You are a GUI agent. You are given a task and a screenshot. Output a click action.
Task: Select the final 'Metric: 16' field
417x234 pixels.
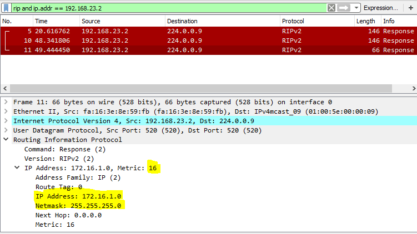point(55,225)
